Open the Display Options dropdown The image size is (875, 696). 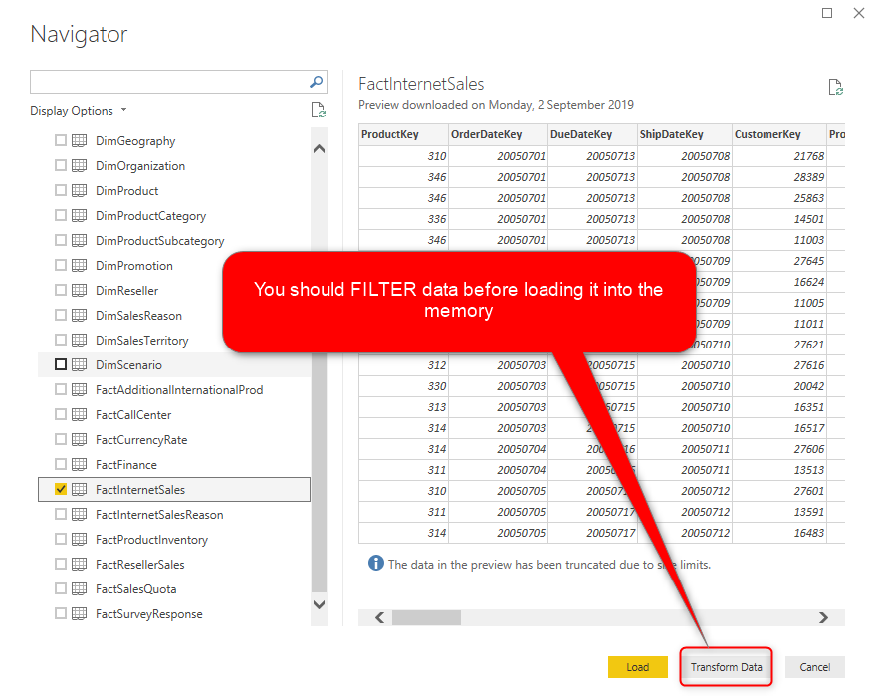[x=79, y=111]
